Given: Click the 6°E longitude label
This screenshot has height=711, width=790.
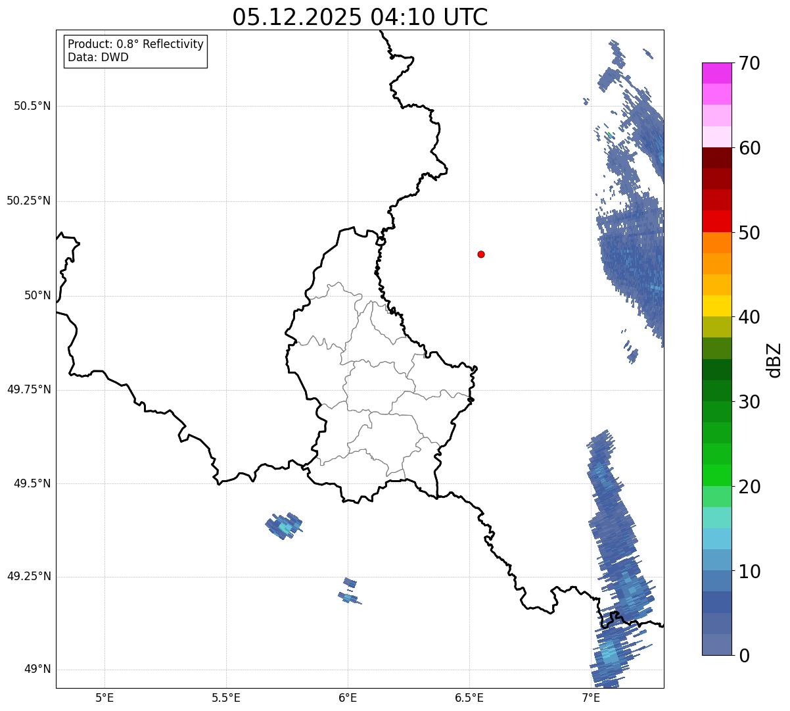Looking at the screenshot, I should pos(348,697).
